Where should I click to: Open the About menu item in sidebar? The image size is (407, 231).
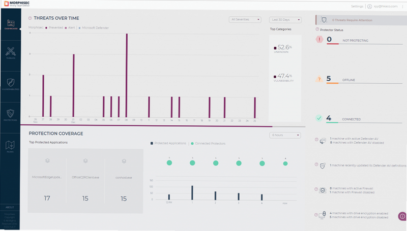[x=10, y=207]
